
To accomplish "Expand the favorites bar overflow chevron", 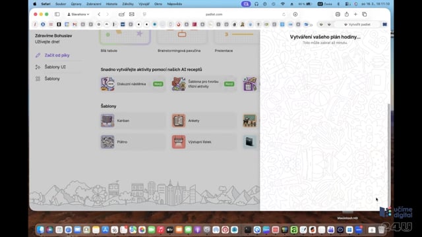I will tap(311, 24).
